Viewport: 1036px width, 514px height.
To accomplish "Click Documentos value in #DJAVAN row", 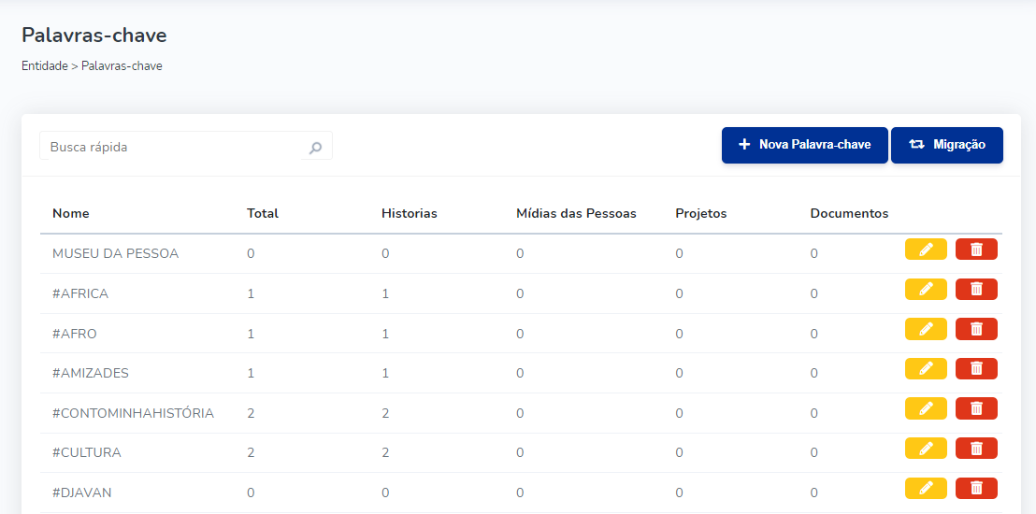I will (x=814, y=493).
